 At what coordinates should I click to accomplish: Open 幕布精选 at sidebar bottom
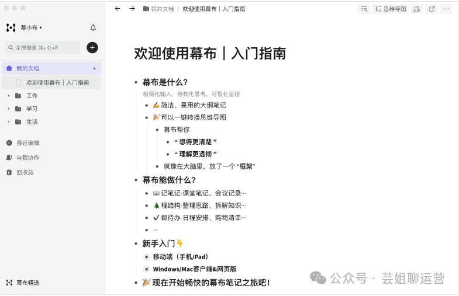[x=28, y=283]
